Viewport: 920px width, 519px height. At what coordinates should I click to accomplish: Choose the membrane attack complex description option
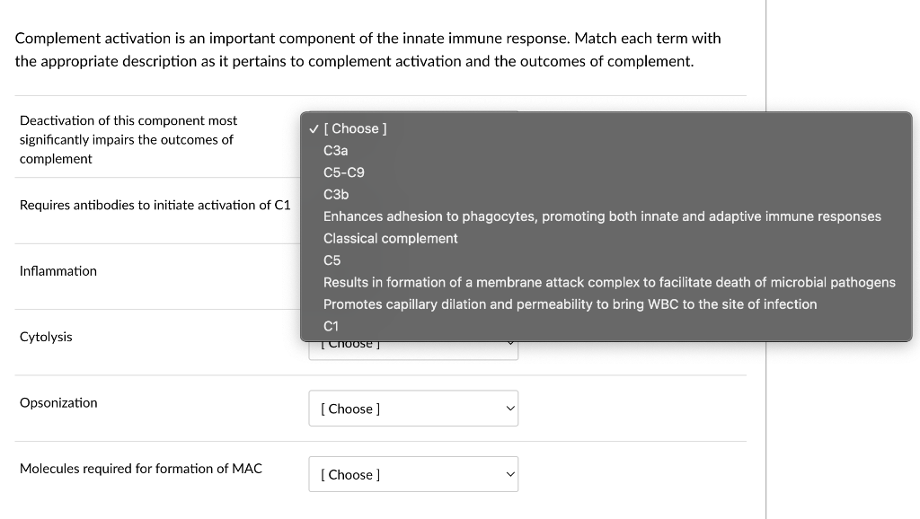pyautogui.click(x=608, y=282)
